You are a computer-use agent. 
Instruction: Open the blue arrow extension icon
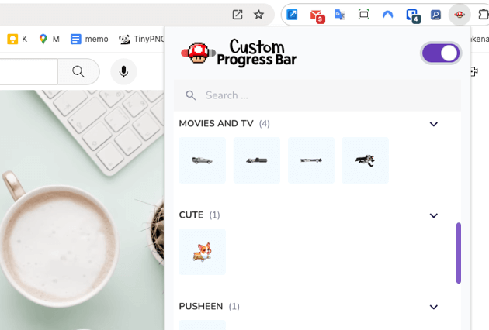point(292,14)
